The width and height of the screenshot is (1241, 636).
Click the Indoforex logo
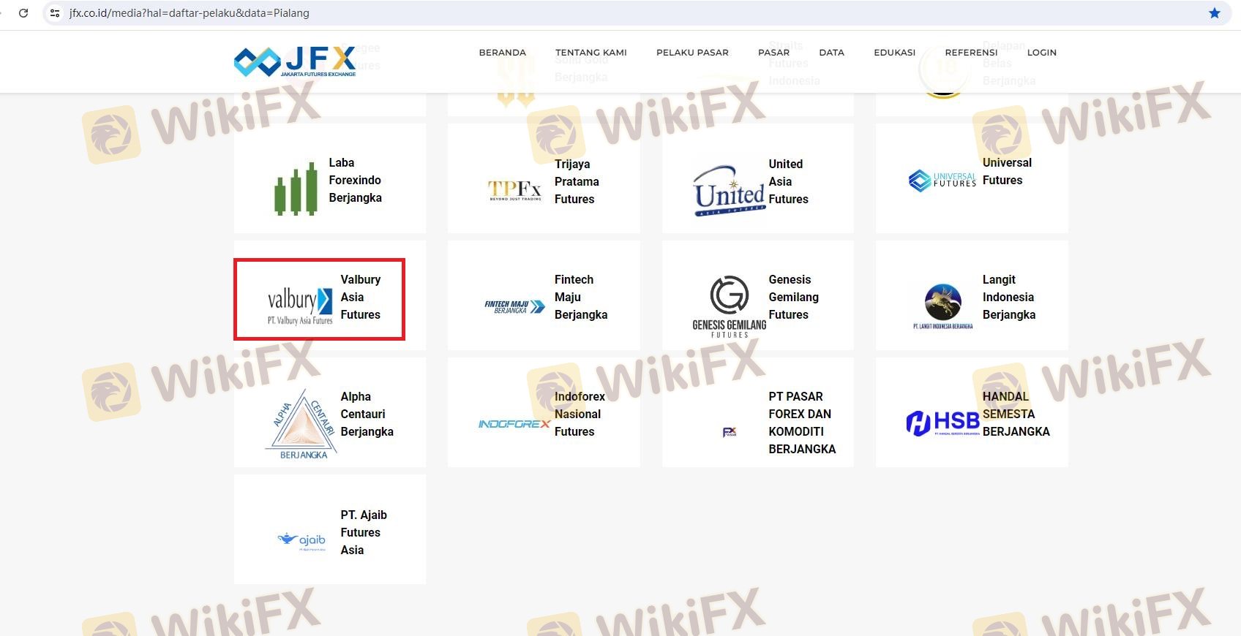[514, 424]
